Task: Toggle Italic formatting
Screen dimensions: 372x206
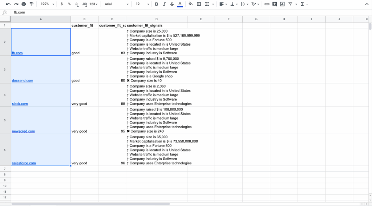Action: tap(164, 4)
